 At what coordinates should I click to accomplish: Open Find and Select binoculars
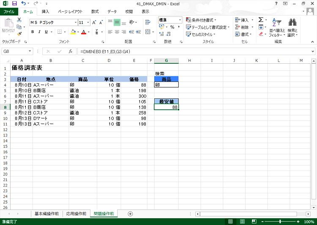[x=292, y=27]
